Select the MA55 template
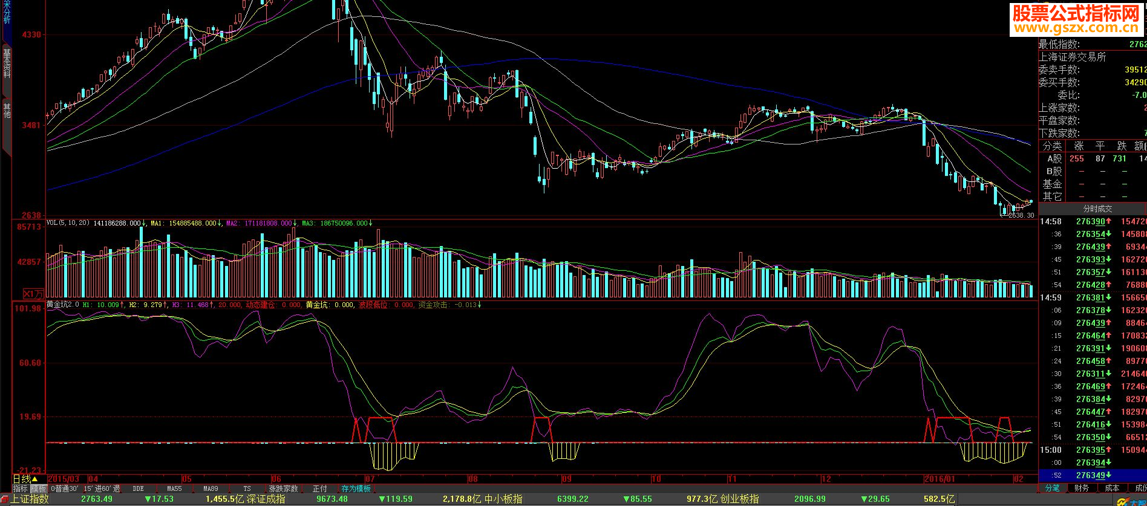This screenshot has height=506, width=1147. click(x=174, y=488)
